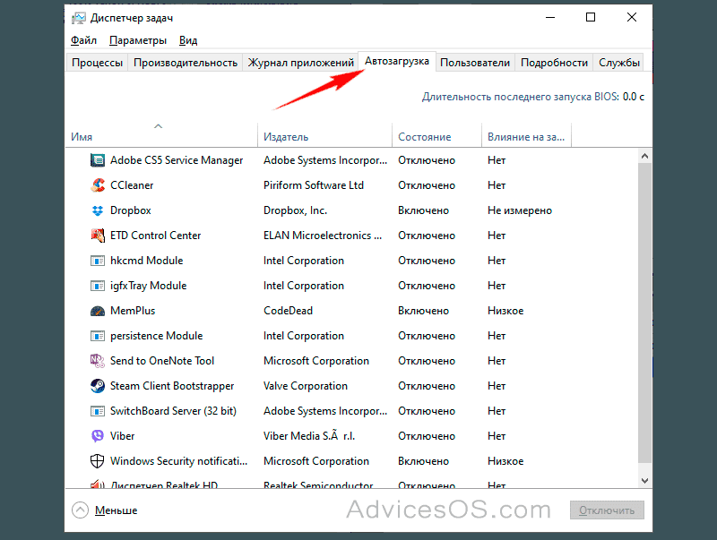Image resolution: width=717 pixels, height=540 pixels.
Task: Select the hkcmd Module name
Action: click(x=146, y=261)
